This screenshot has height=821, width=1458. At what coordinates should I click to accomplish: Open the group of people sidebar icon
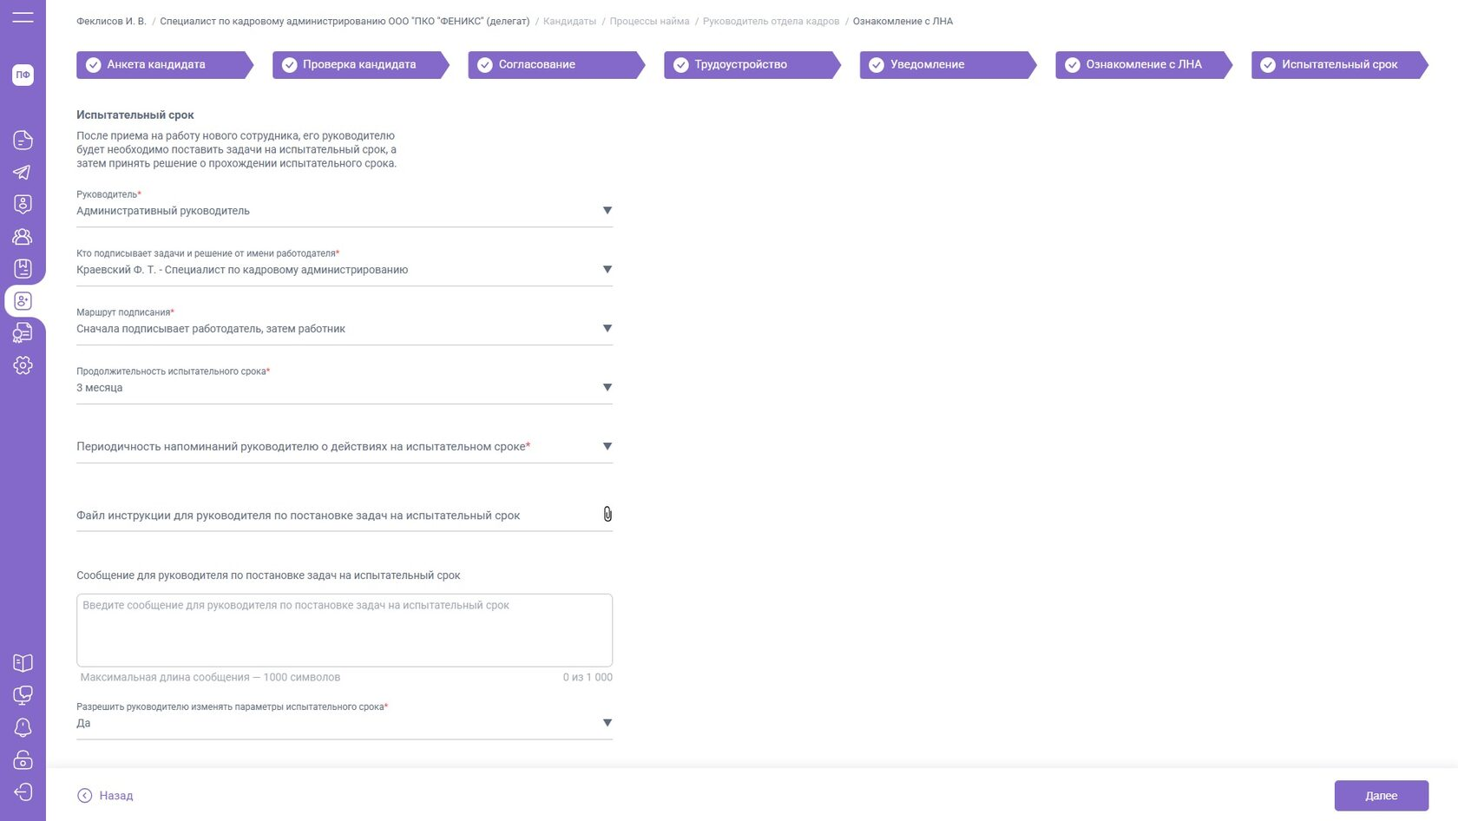[x=23, y=236]
